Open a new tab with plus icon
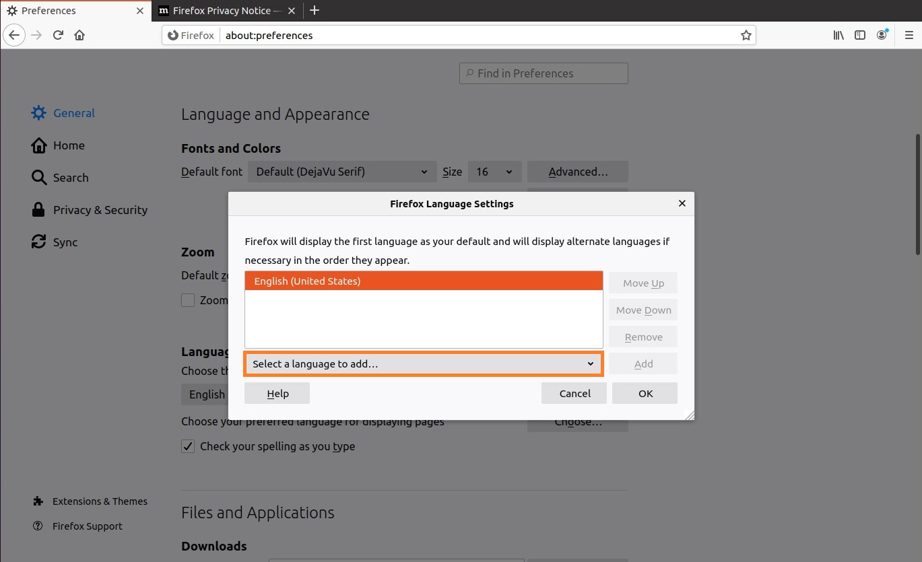Viewport: 922px width, 562px height. point(315,11)
